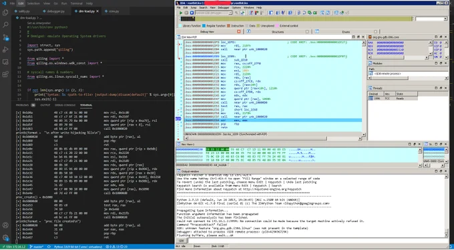Viewport: 454px width, 250px height.
Task: Open the VS Code Explorer sidebar icon
Action: pos(5,13)
